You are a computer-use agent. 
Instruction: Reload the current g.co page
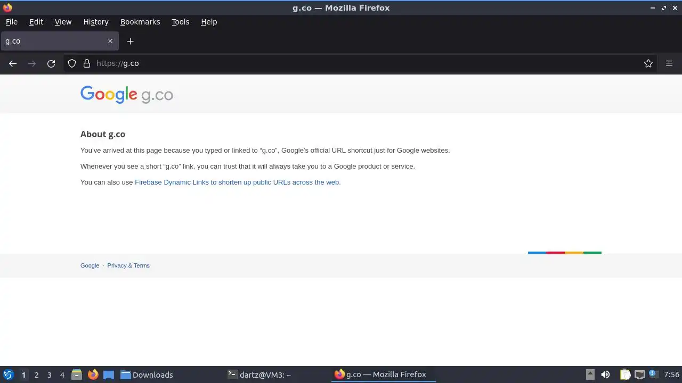pos(51,63)
